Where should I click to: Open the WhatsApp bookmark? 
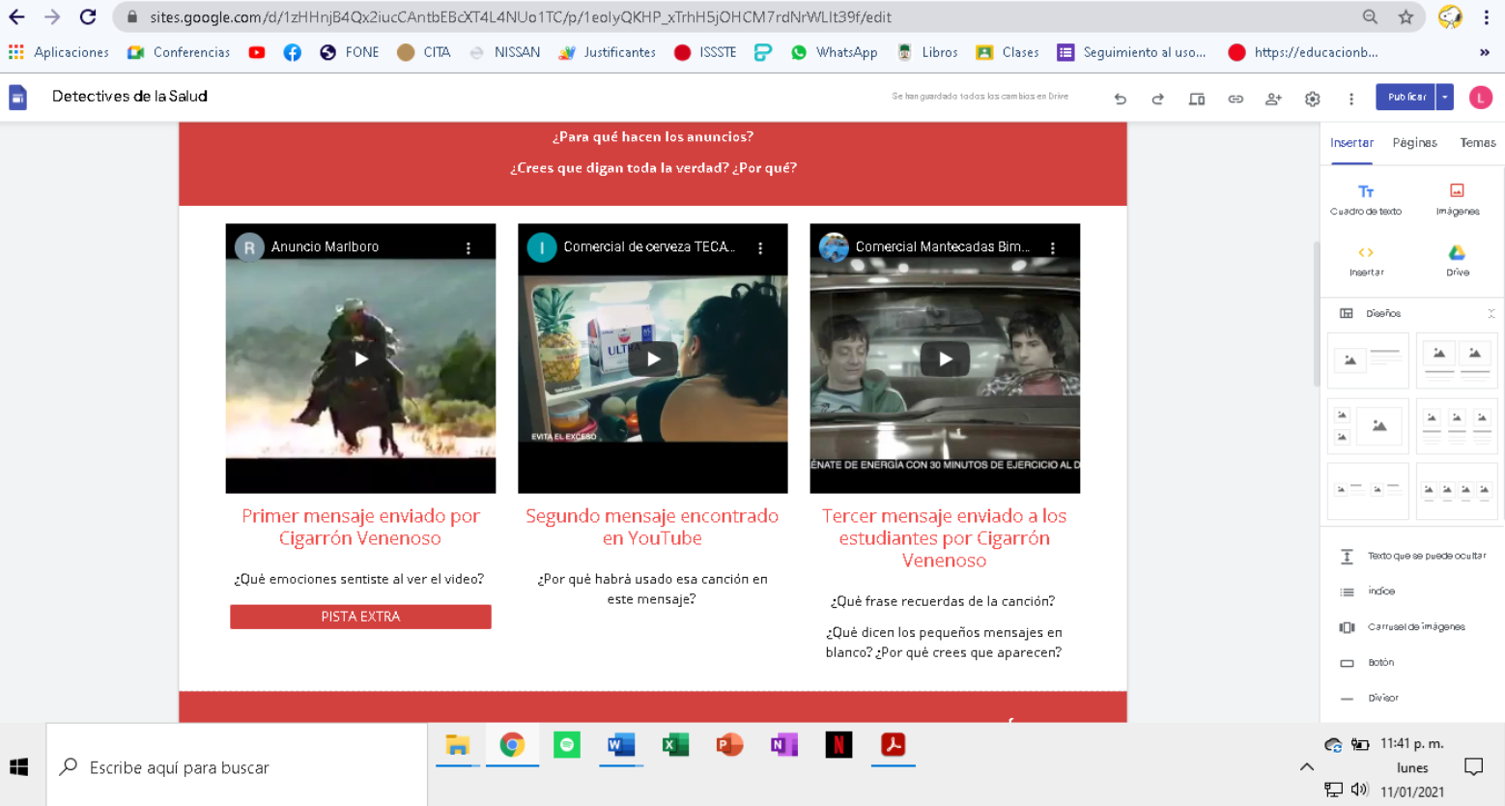(x=834, y=52)
